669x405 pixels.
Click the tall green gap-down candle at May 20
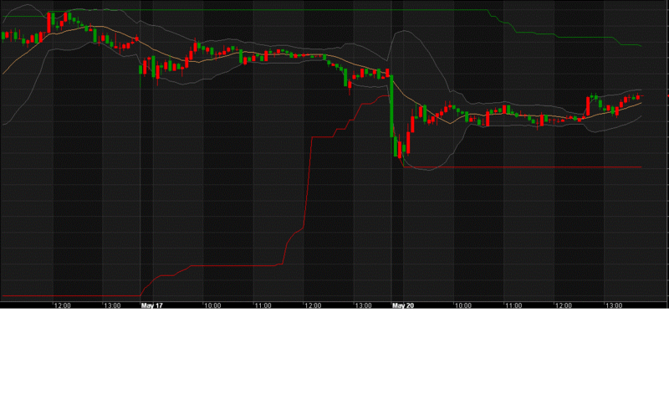391,106
